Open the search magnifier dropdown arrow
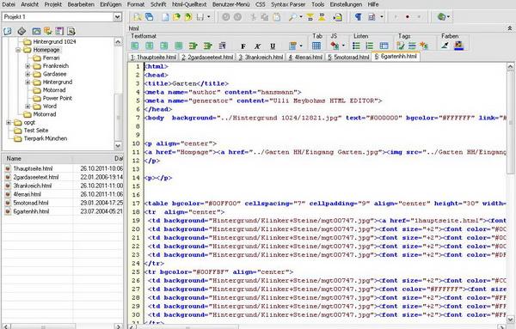This screenshot has width=516, height=329. point(301,17)
